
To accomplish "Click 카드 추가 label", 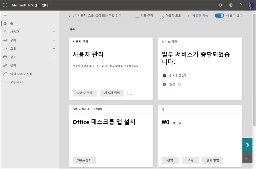I will (x=147, y=15).
